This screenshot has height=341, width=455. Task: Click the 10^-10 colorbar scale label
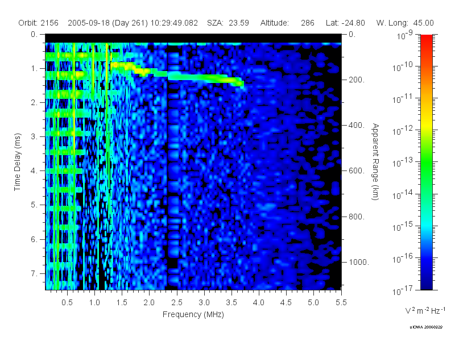coord(402,67)
